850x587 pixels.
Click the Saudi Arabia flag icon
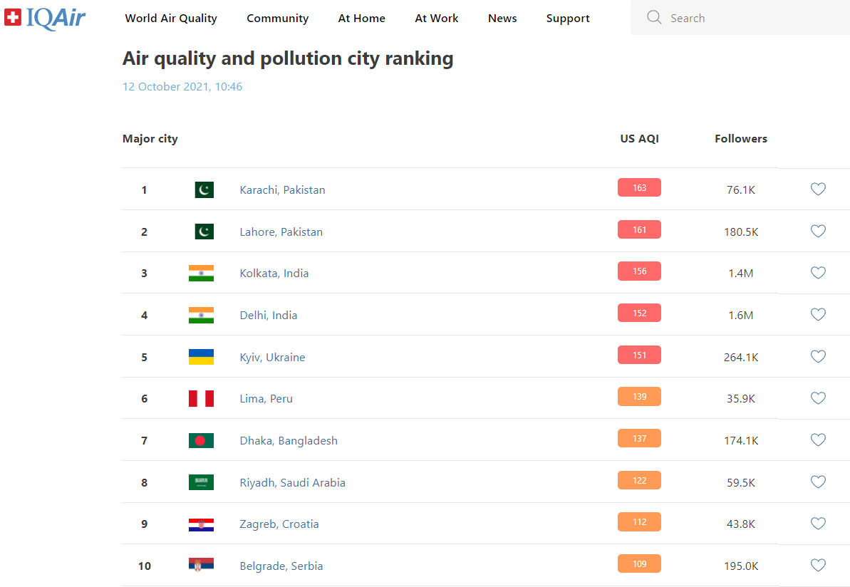201,482
